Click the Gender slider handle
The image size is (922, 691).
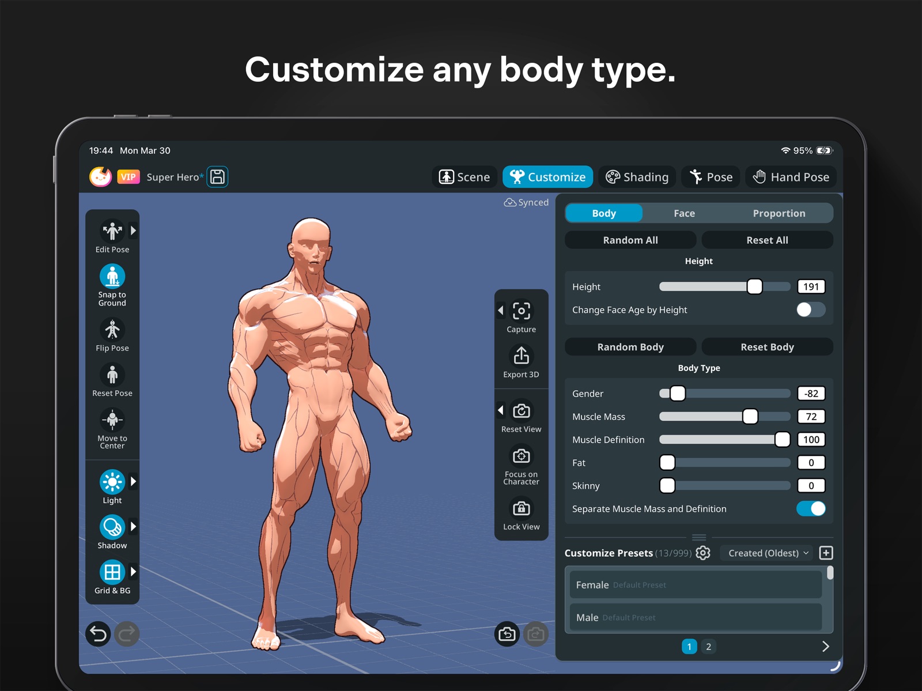(678, 394)
